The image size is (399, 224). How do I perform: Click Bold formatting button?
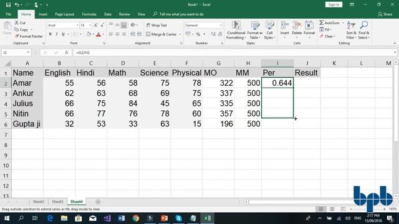(x=50, y=34)
